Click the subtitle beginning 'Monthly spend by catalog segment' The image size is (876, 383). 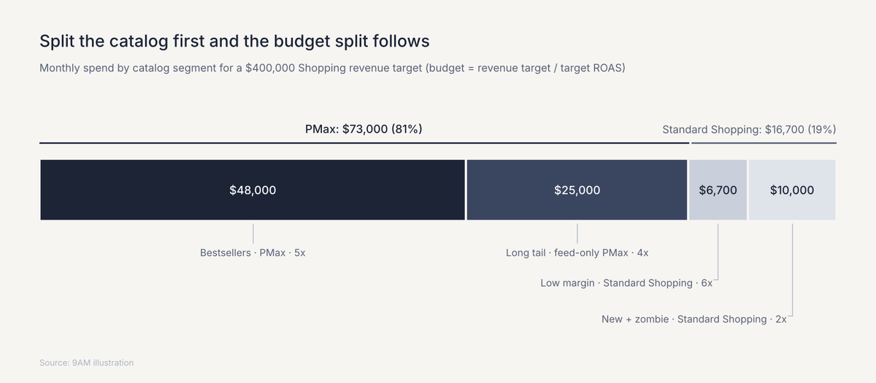click(332, 69)
